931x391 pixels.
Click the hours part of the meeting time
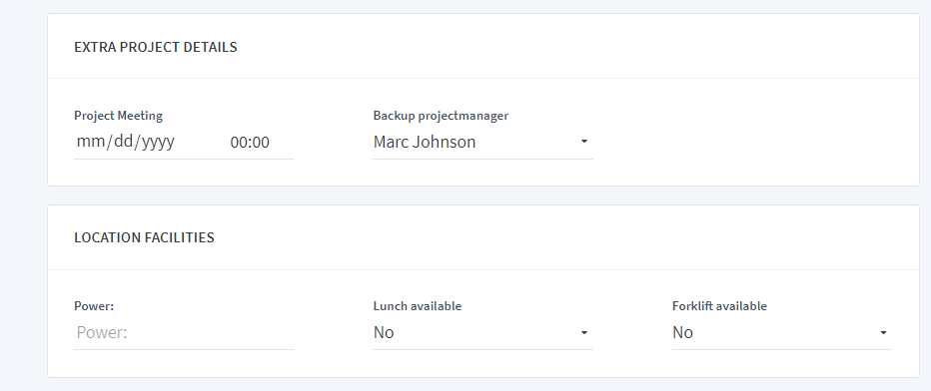pos(239,143)
